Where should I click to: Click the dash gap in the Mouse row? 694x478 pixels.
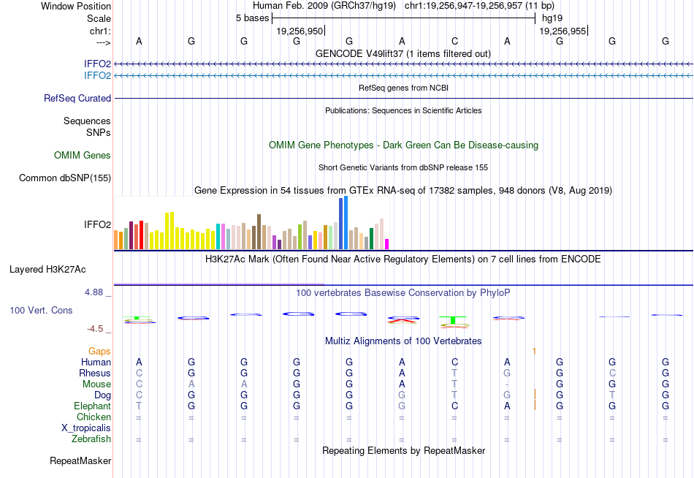(x=507, y=384)
